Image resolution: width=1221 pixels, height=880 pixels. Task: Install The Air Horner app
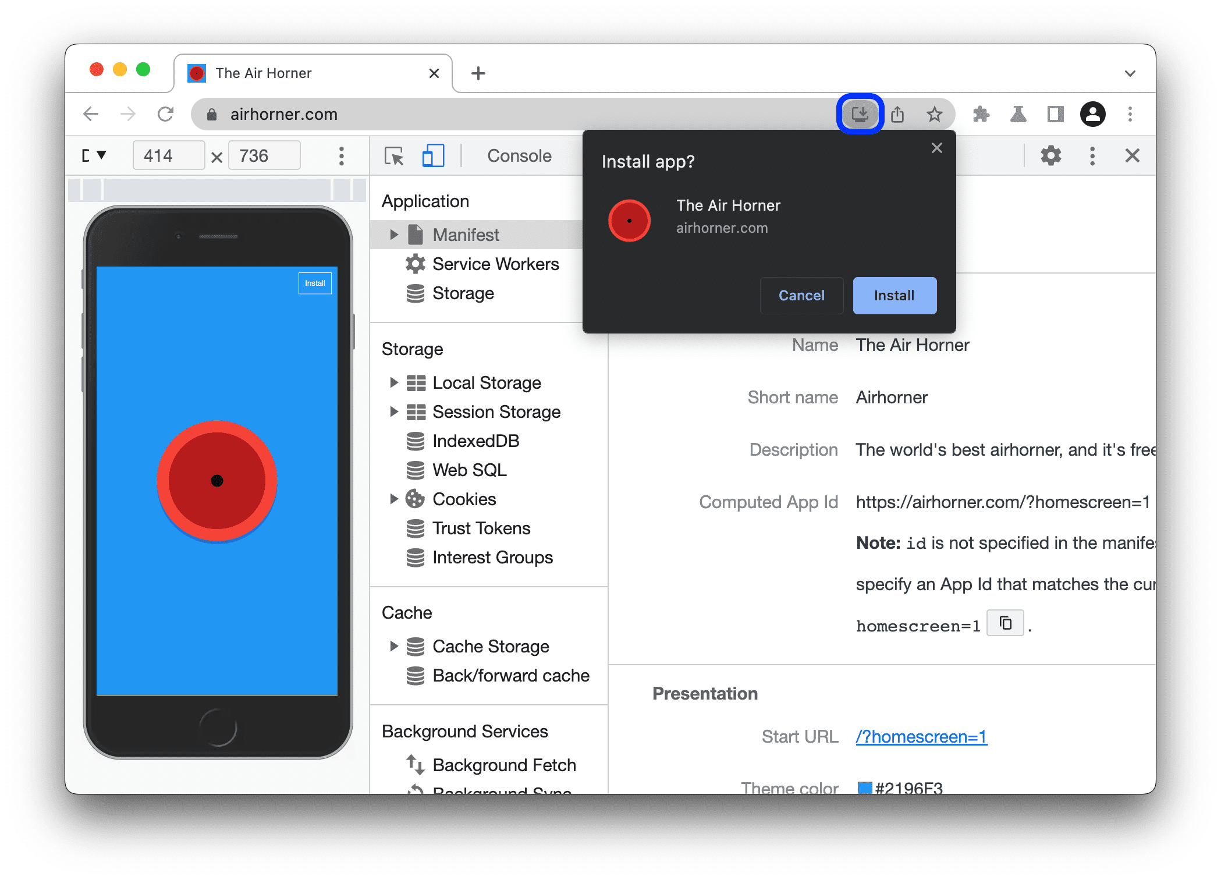click(x=893, y=296)
